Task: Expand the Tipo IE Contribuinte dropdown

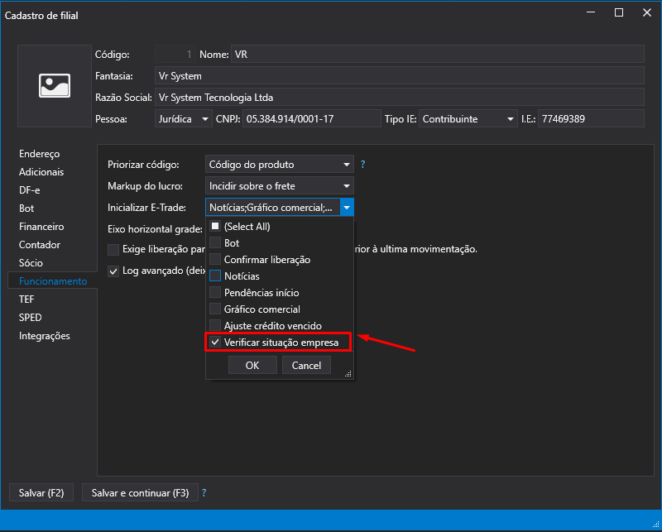Action: coord(511,119)
